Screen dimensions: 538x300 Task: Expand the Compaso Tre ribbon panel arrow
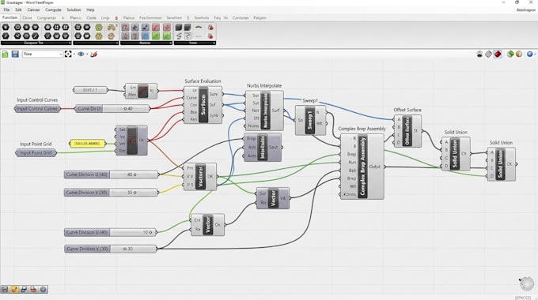(x=70, y=43)
